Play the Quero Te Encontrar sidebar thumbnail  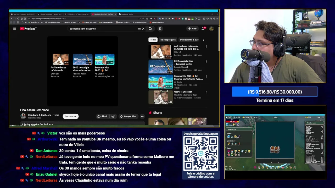(161, 97)
